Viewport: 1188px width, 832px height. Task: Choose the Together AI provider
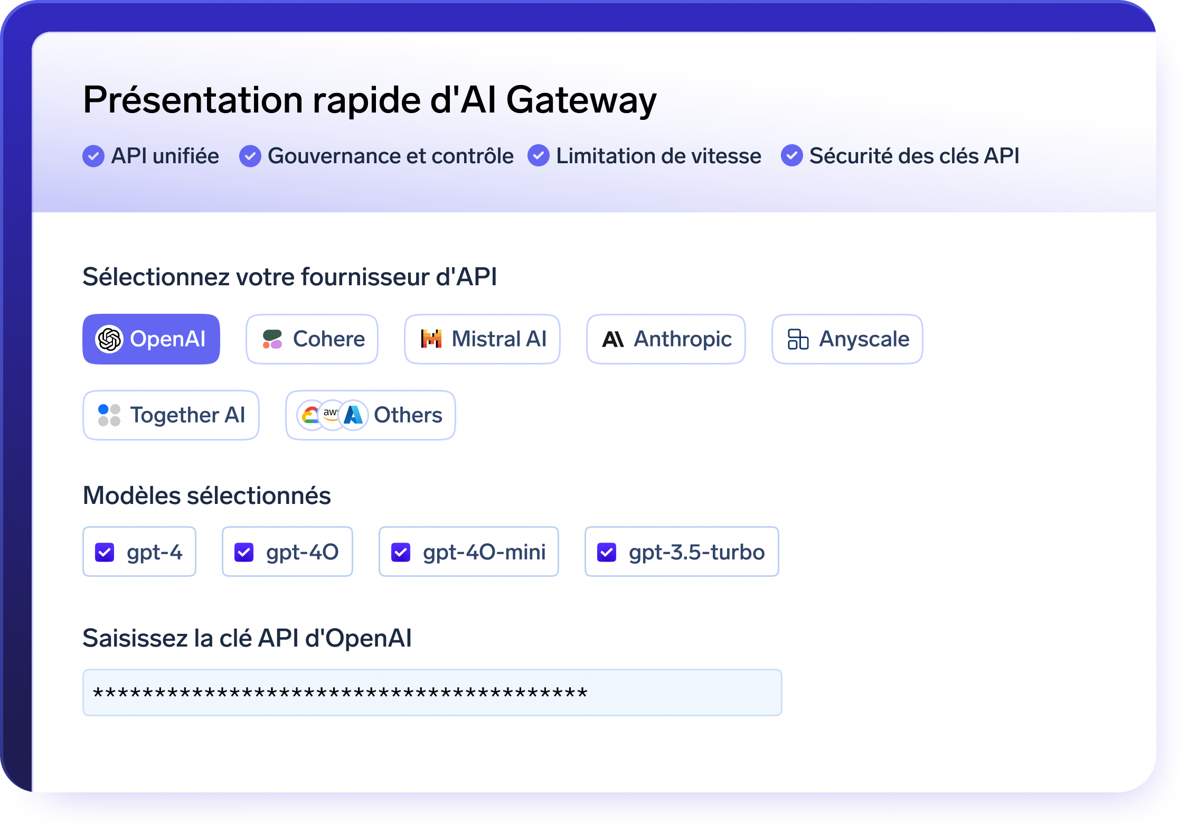(x=171, y=415)
